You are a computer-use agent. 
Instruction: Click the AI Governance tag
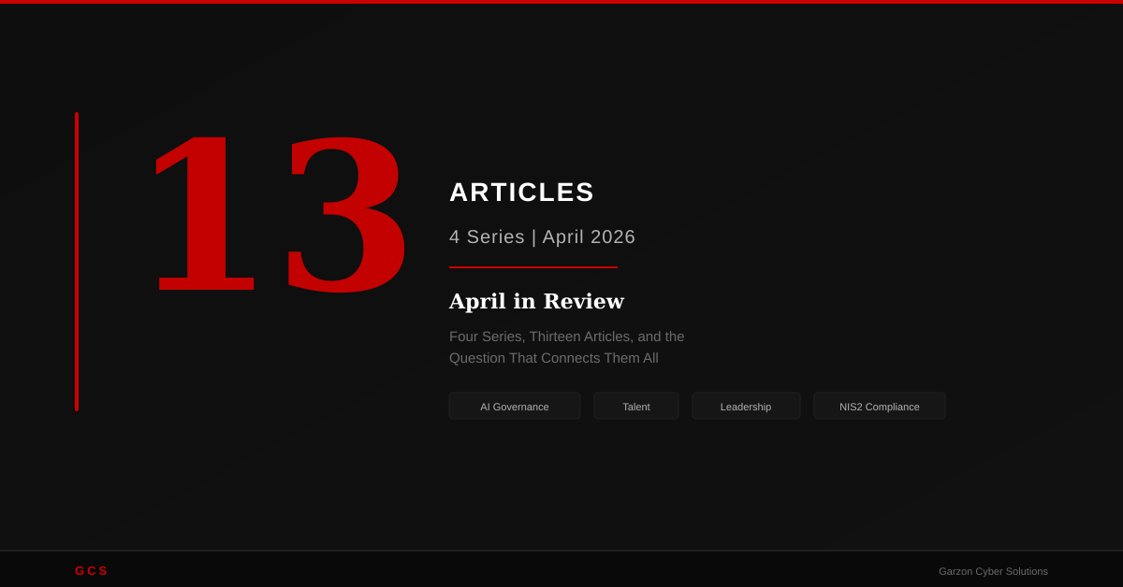(515, 407)
